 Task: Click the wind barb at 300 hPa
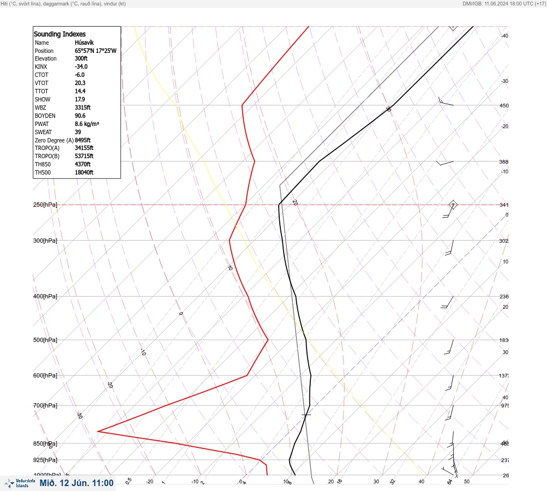coord(449,248)
